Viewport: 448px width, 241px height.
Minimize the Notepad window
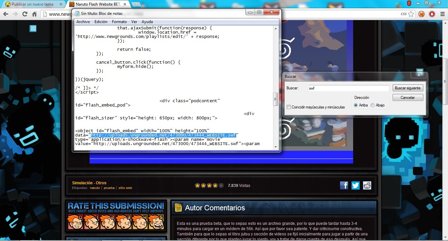point(251,12)
